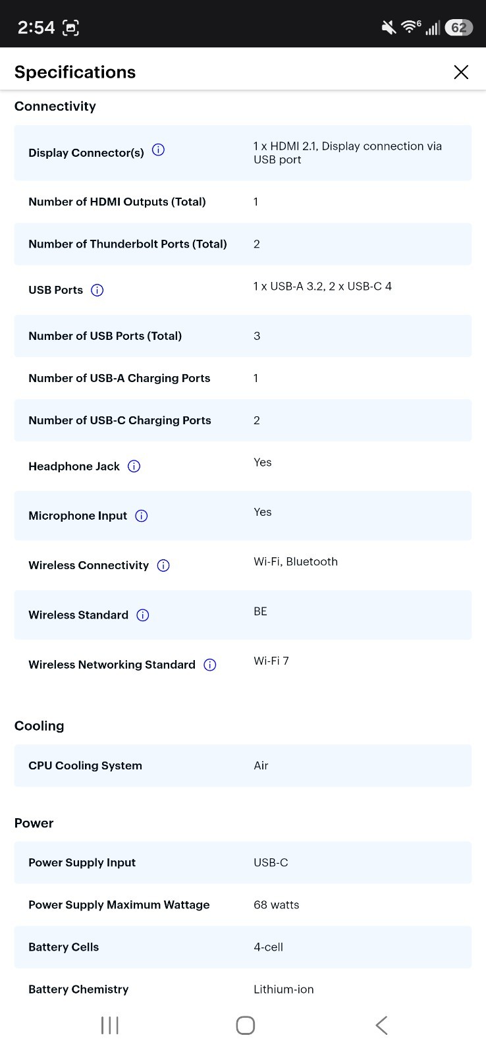Tap the CPU Cooling System row
Image resolution: width=486 pixels, height=1054 pixels.
tap(243, 765)
